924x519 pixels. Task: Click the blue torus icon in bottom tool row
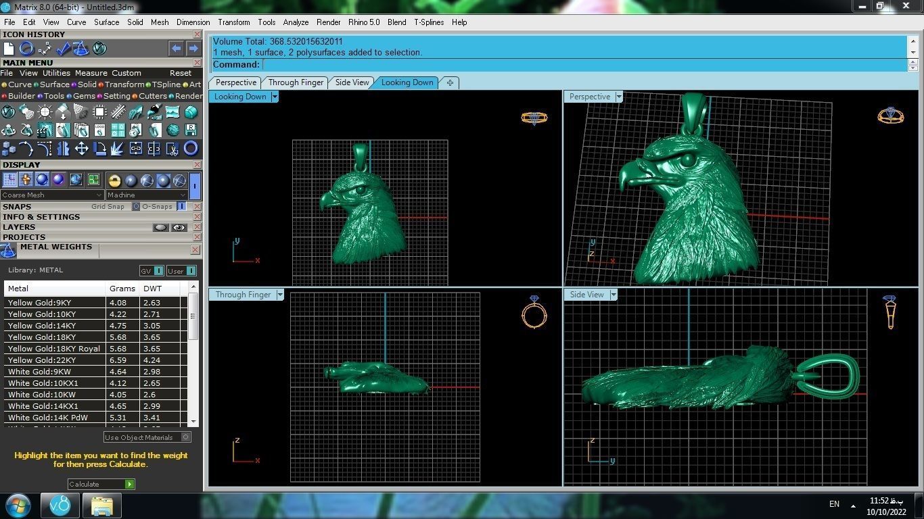(191, 148)
